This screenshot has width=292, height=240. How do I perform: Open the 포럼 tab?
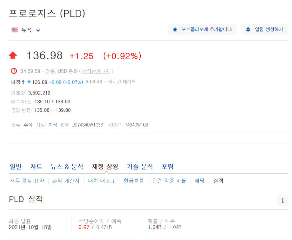tap(167, 166)
